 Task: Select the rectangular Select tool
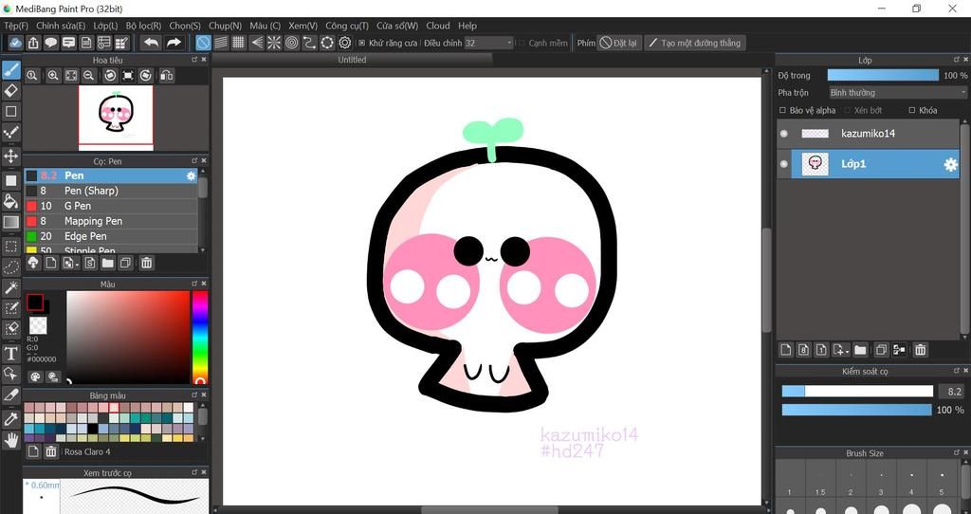coord(10,247)
